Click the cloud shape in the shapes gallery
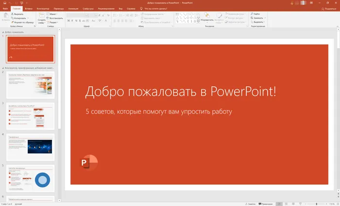 tap(195, 18)
